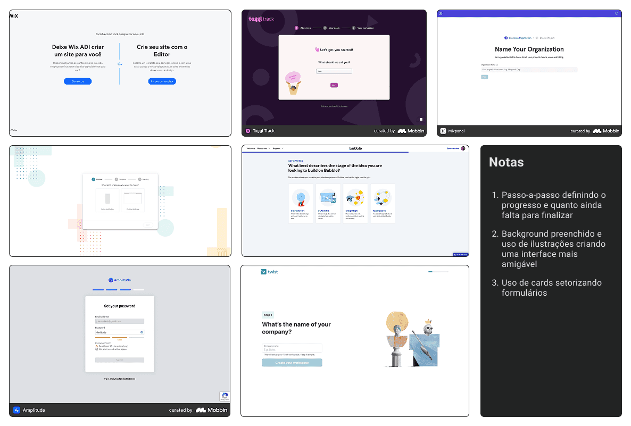Open the Bubble user avatar
The width and height of the screenshot is (631, 426).
click(463, 148)
